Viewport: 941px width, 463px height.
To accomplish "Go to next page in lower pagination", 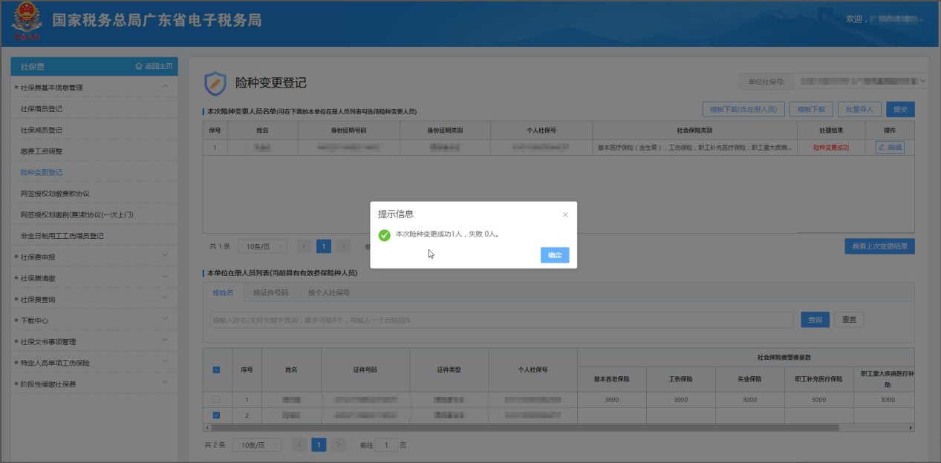I will [x=339, y=444].
